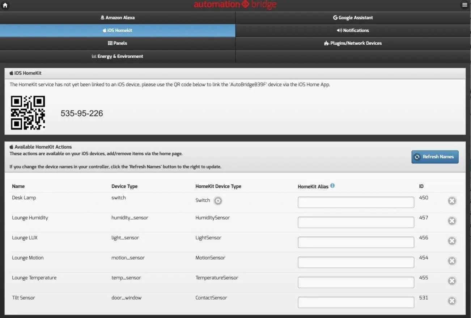Switch to the Panels tab
Viewport: 471px width, 318px height.
coord(118,43)
